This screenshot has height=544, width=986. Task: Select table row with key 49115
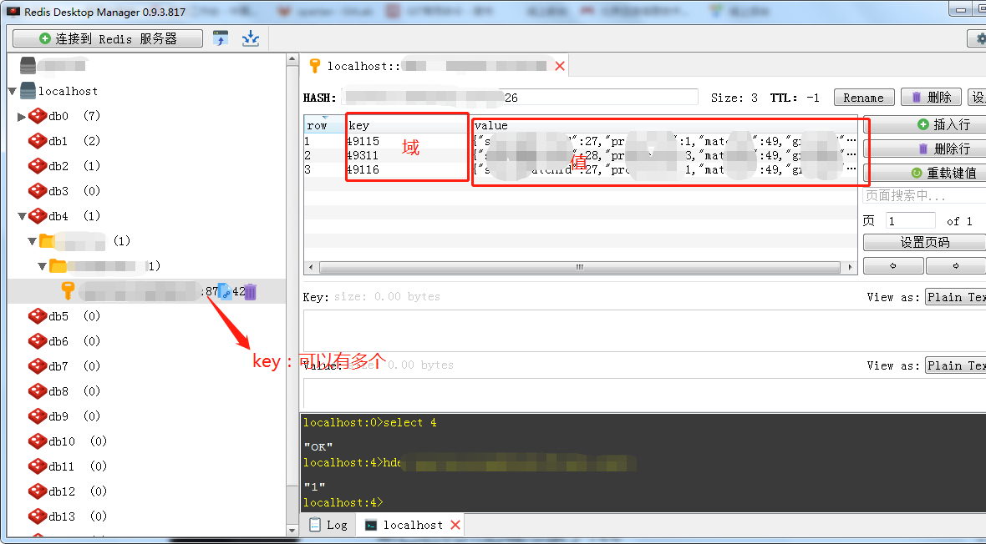[581, 141]
